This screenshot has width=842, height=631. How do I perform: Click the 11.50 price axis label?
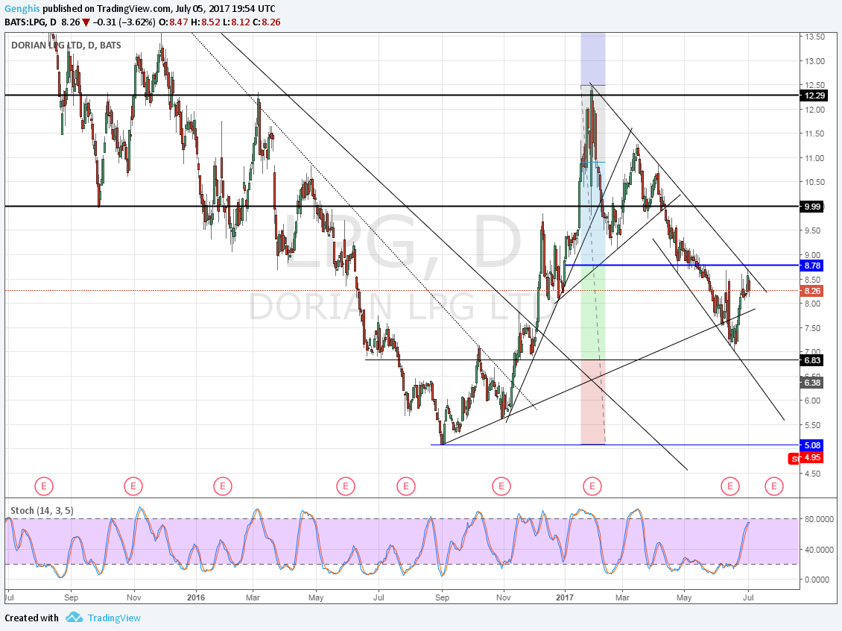(x=814, y=134)
